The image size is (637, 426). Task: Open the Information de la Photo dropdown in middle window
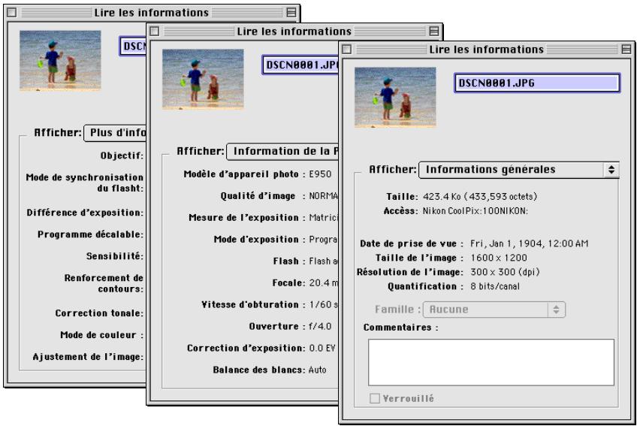click(x=282, y=151)
